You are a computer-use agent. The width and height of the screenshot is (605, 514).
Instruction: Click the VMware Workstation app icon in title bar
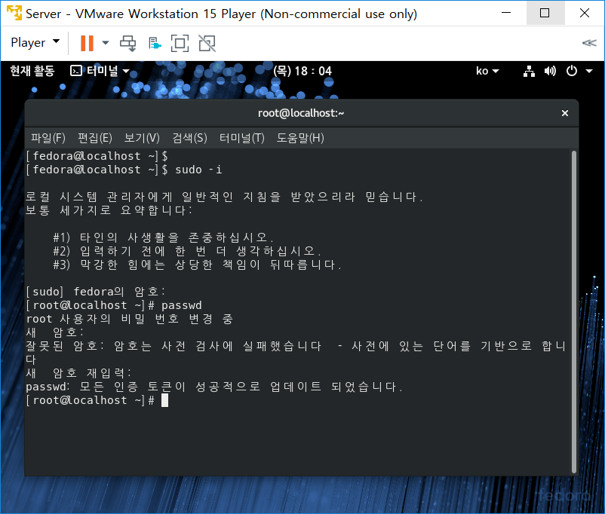coord(14,13)
